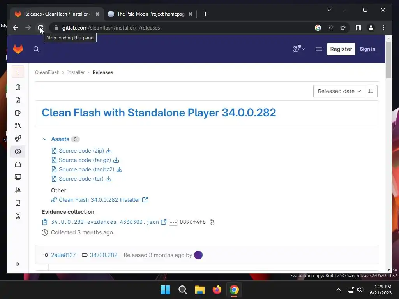Share this page icon

click(x=330, y=28)
